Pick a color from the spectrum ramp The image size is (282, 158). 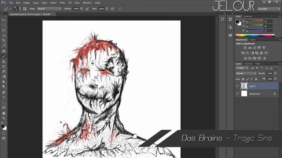click(255, 36)
